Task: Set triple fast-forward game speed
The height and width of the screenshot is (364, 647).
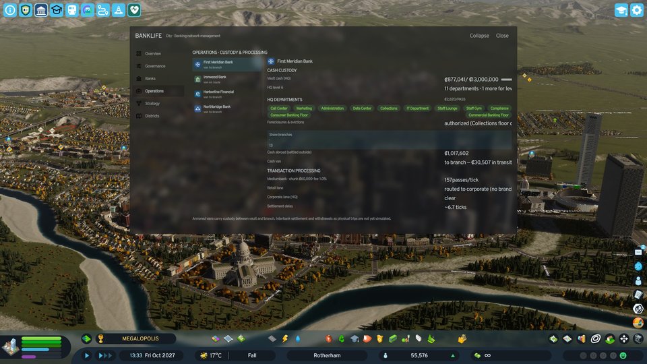Action: tap(105, 355)
